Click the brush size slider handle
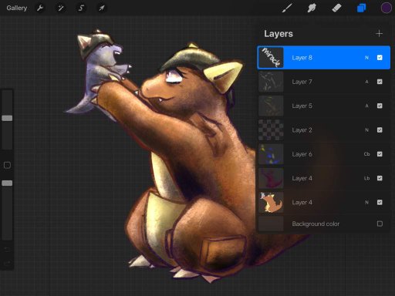 pos(7,118)
